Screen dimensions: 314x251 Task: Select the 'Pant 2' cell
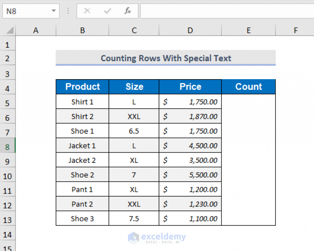coord(82,204)
